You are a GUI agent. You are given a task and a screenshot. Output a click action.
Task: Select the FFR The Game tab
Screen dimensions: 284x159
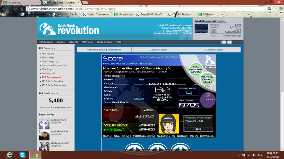pyautogui.click(x=61, y=3)
